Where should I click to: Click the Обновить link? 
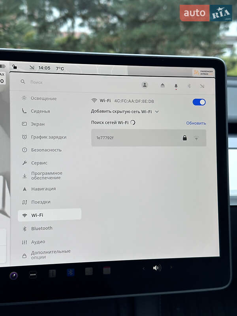point(196,123)
